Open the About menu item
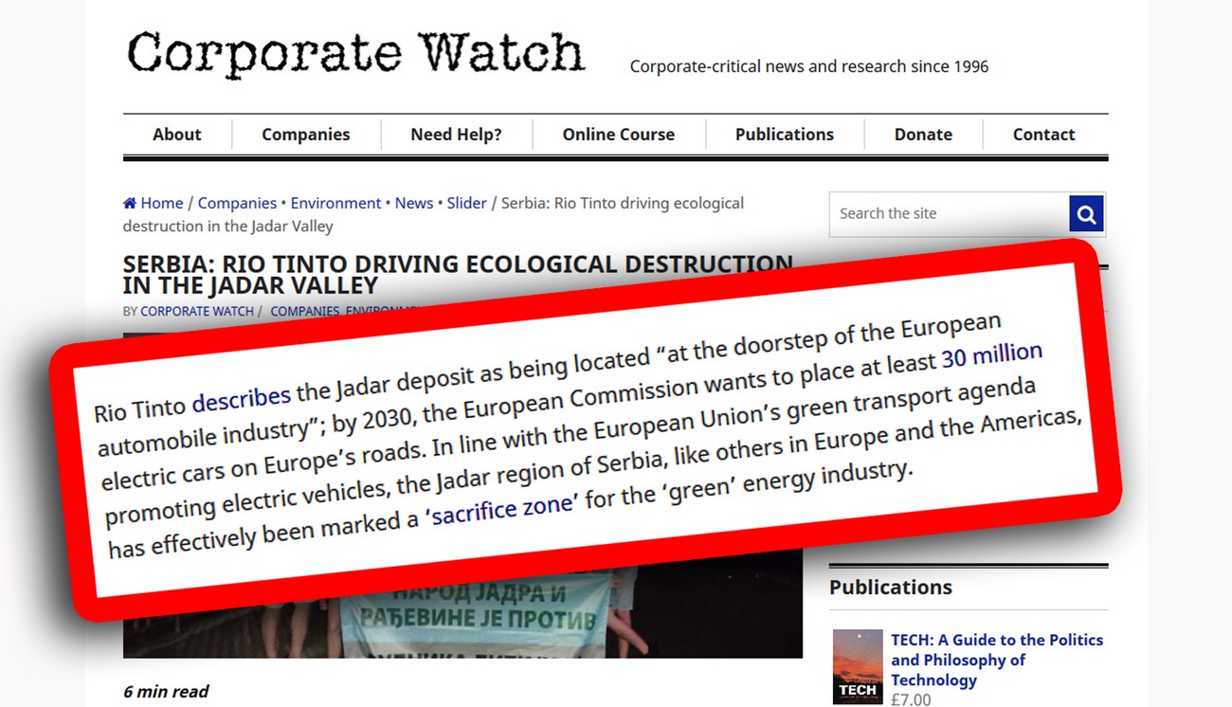 pos(177,135)
